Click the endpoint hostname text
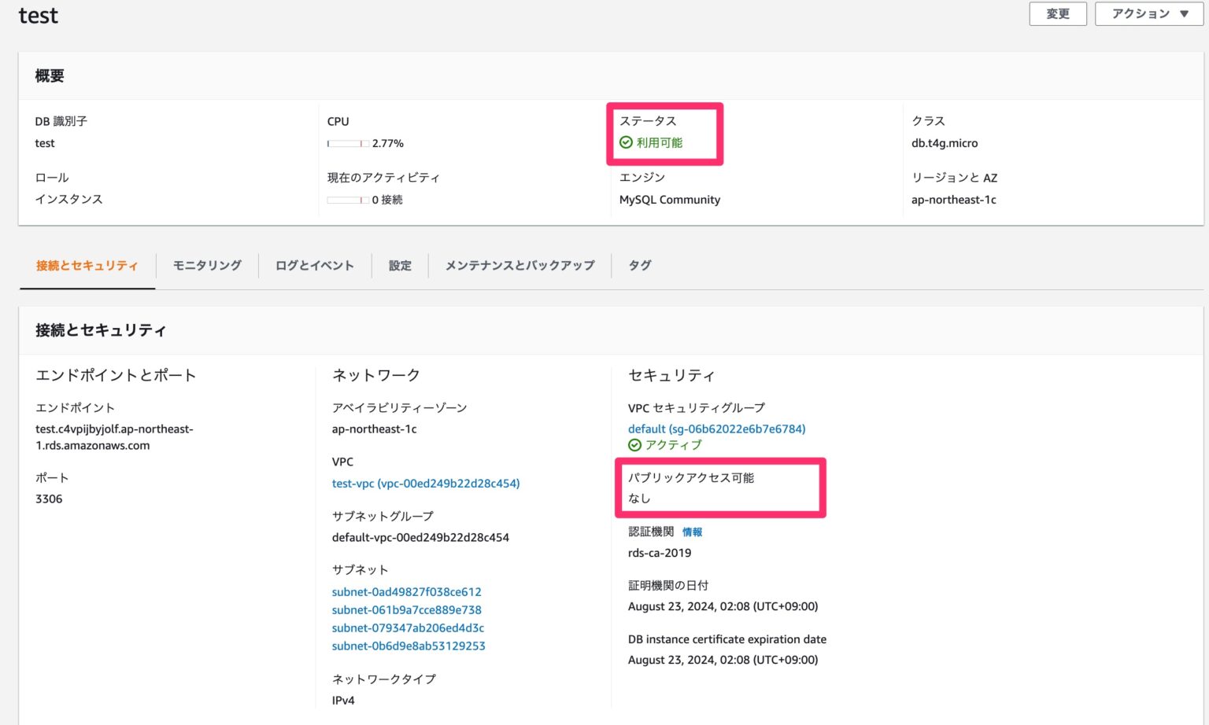The height and width of the screenshot is (725, 1209). 114,437
